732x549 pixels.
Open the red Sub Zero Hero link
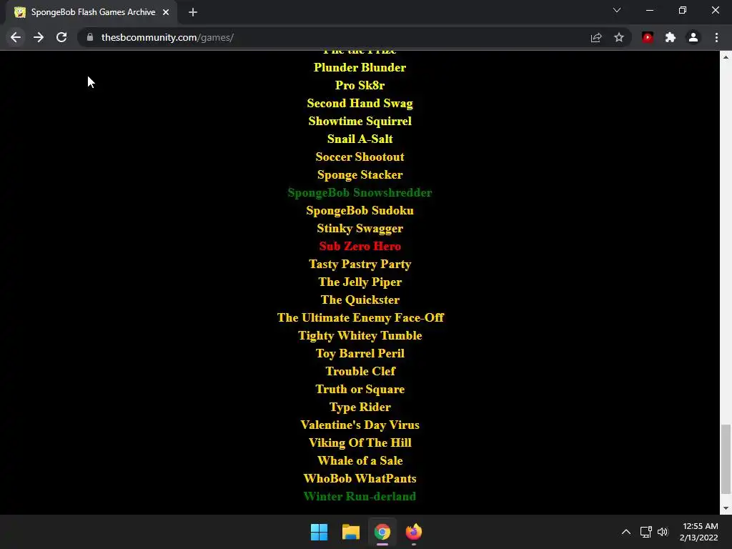pyautogui.click(x=360, y=246)
